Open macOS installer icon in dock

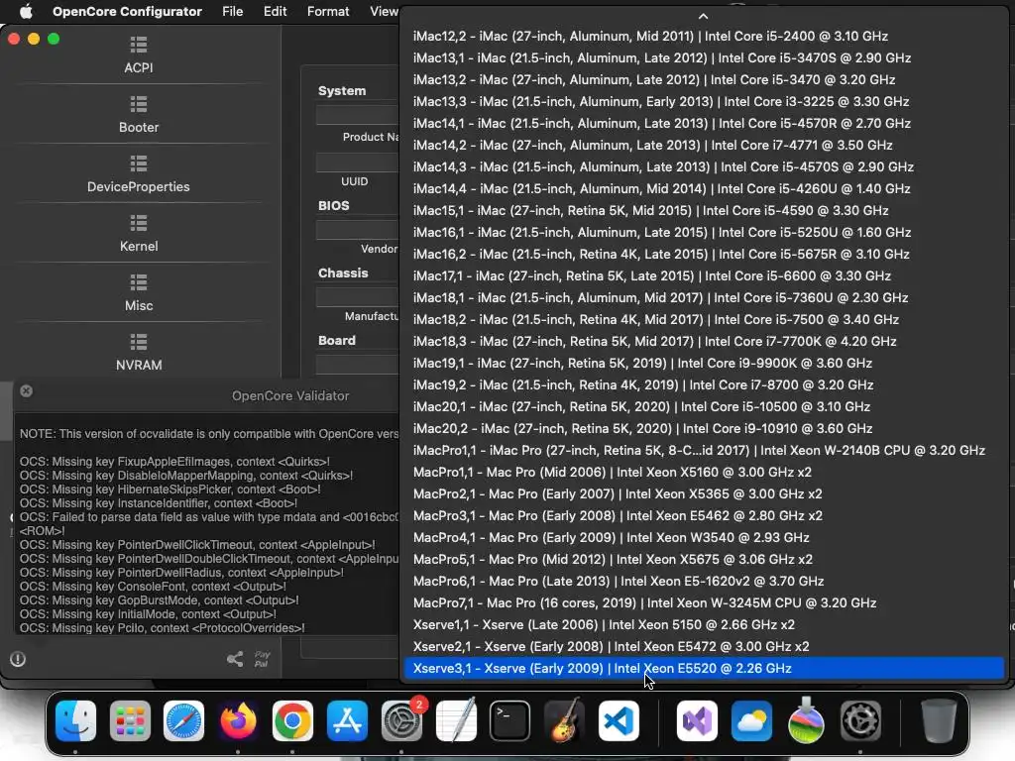click(806, 720)
